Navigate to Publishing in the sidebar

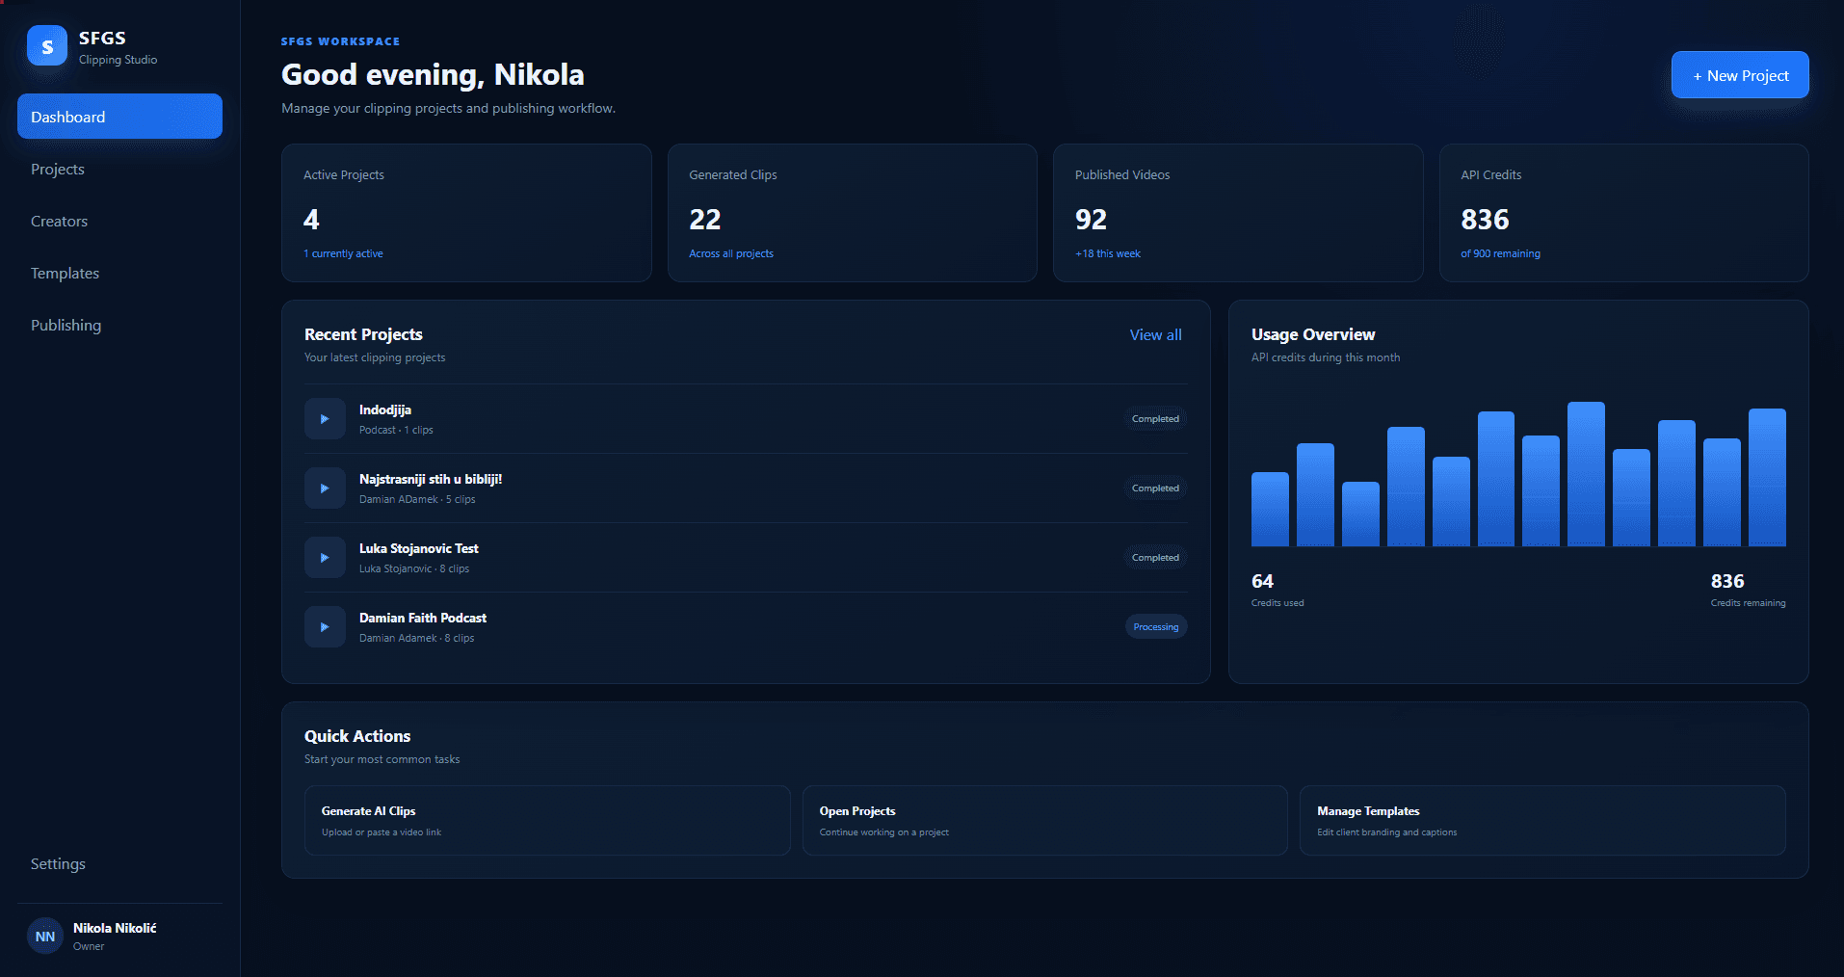pos(119,325)
